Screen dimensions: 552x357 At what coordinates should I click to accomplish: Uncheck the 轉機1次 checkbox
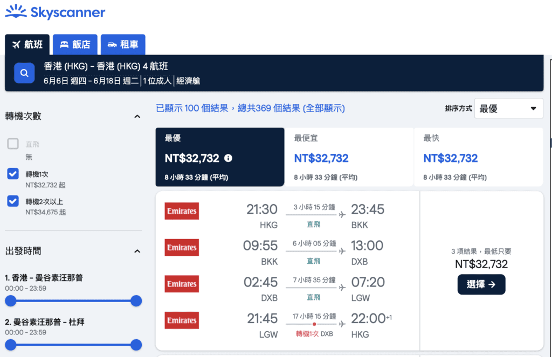13,174
